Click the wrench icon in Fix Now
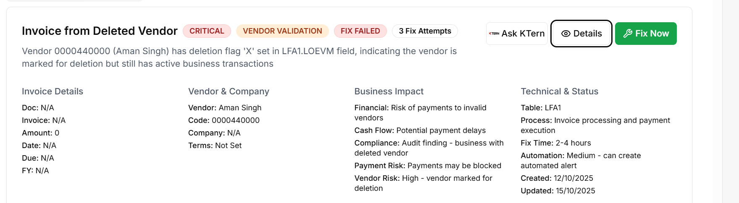Image resolution: width=739 pixels, height=203 pixels. tap(628, 34)
